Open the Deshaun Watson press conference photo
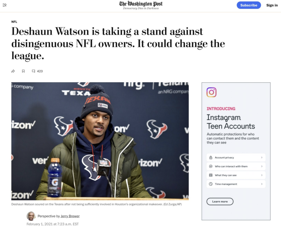Viewport: 281px width, 232px height. coord(100,141)
